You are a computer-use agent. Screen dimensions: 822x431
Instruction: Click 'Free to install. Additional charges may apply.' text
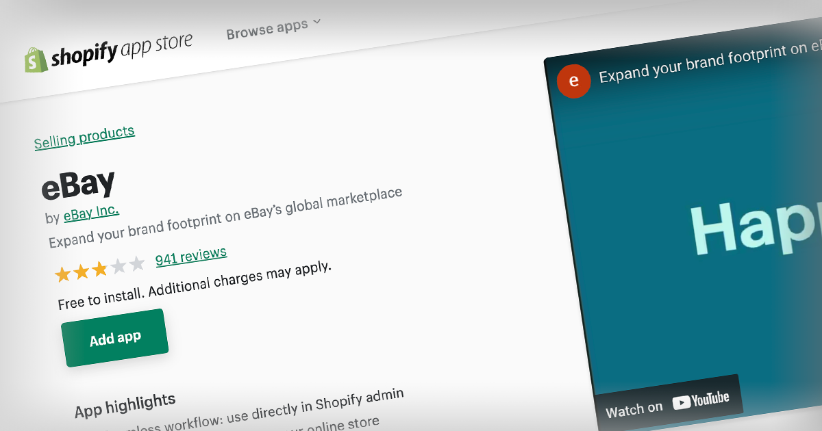tap(195, 285)
